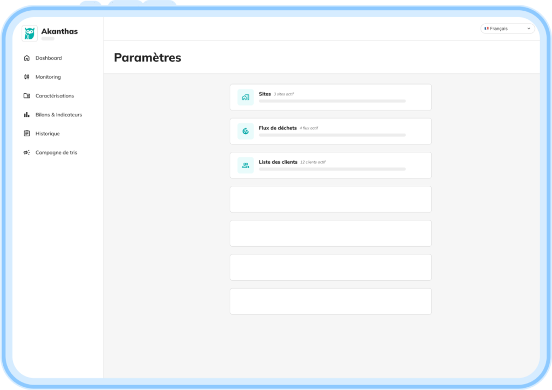Click the Sites building icon

[245, 97]
